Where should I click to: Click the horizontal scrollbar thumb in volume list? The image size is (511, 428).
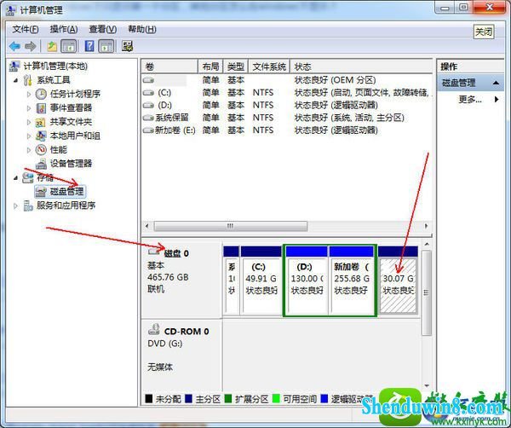click(231, 226)
